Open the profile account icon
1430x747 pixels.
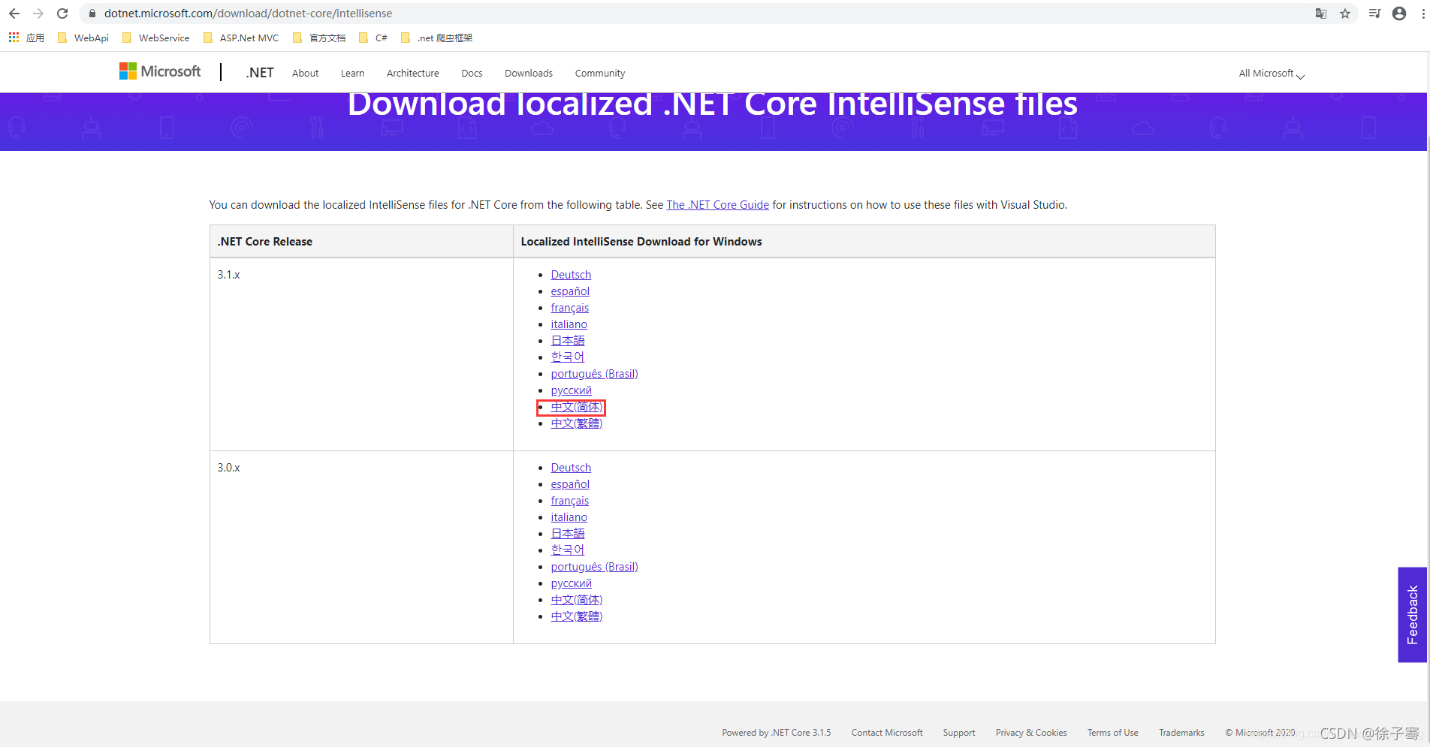pos(1399,14)
